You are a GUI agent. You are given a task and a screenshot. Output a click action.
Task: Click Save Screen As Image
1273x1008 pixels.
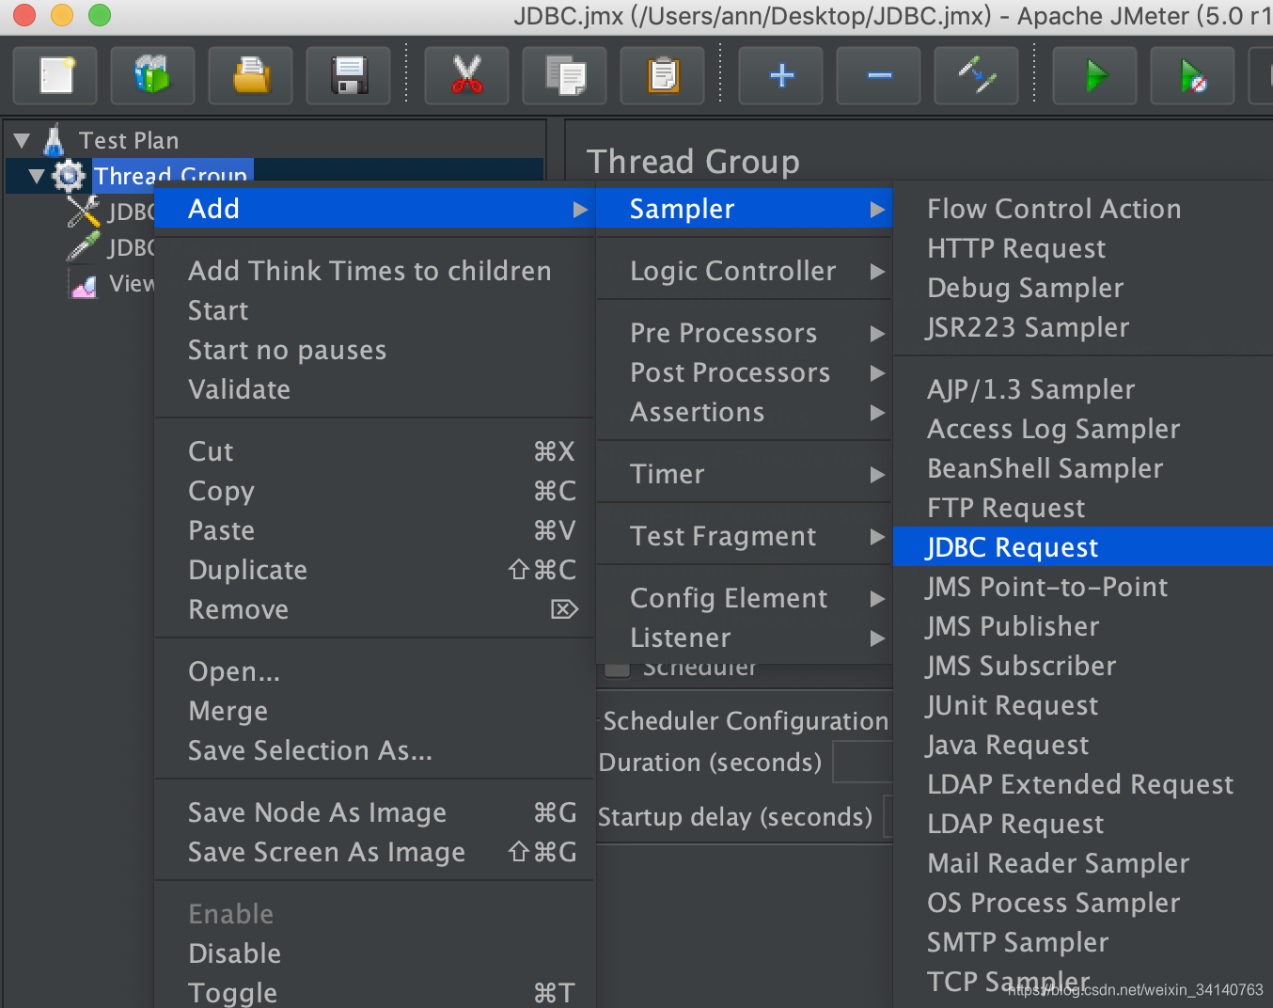pos(374,852)
